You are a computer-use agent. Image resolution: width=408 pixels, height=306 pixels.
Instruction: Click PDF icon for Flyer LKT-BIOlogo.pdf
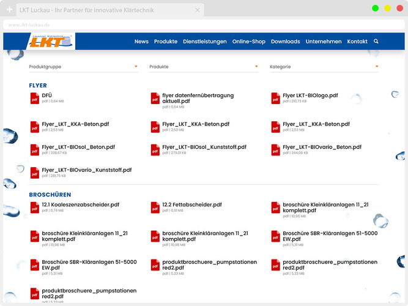tap(276, 99)
